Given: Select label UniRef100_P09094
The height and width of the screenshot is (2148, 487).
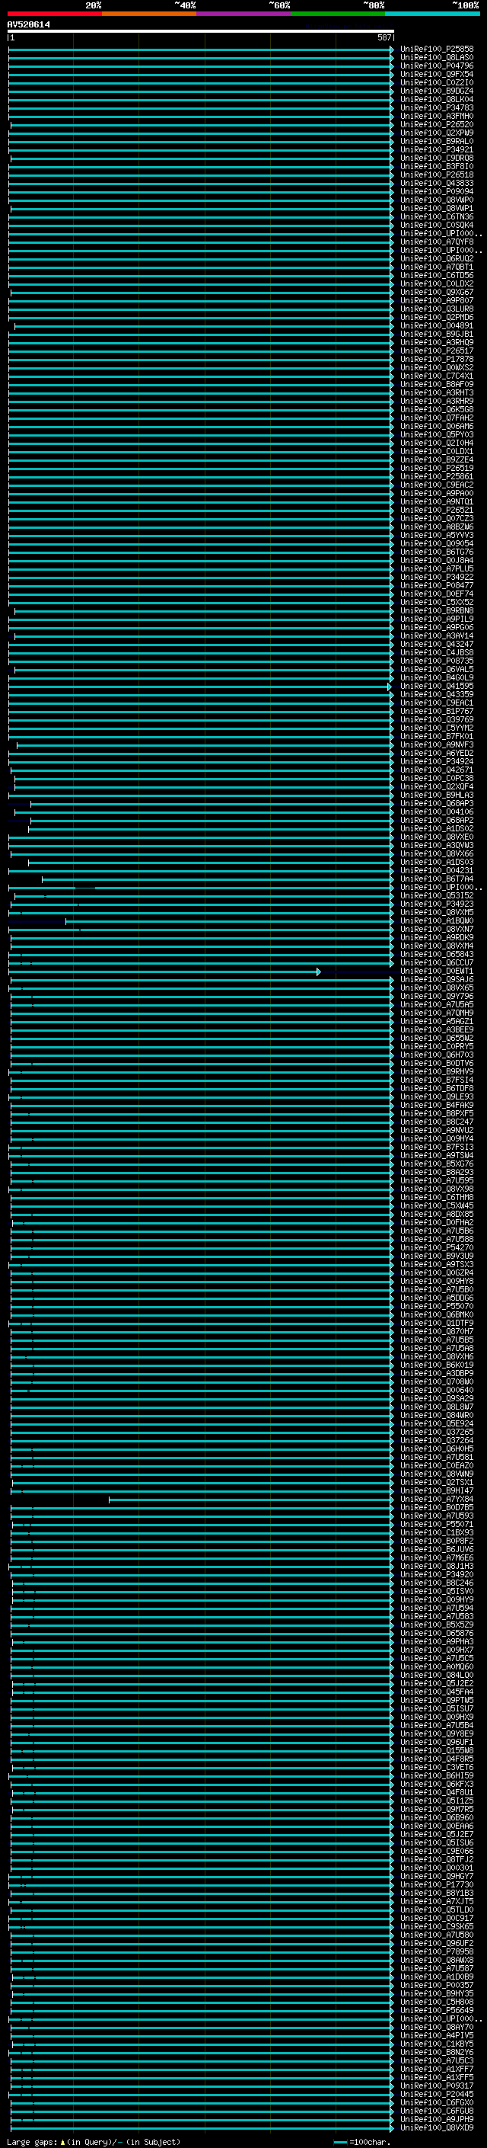Looking at the screenshot, I should tap(437, 192).
